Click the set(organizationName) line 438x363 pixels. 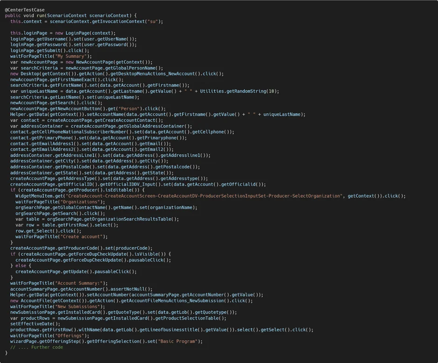pos(106,208)
